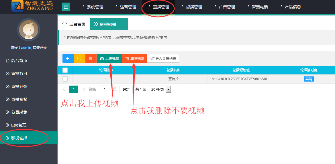Viewport: 335px width, 164px height.
Task: Click the blue plus add button
Action: pyautogui.click(x=68, y=58)
